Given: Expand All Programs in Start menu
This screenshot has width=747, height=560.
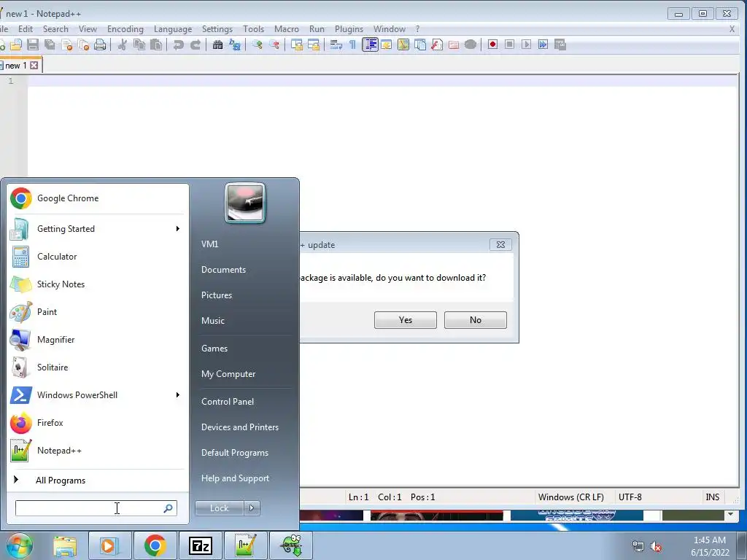Looking at the screenshot, I should tap(61, 480).
